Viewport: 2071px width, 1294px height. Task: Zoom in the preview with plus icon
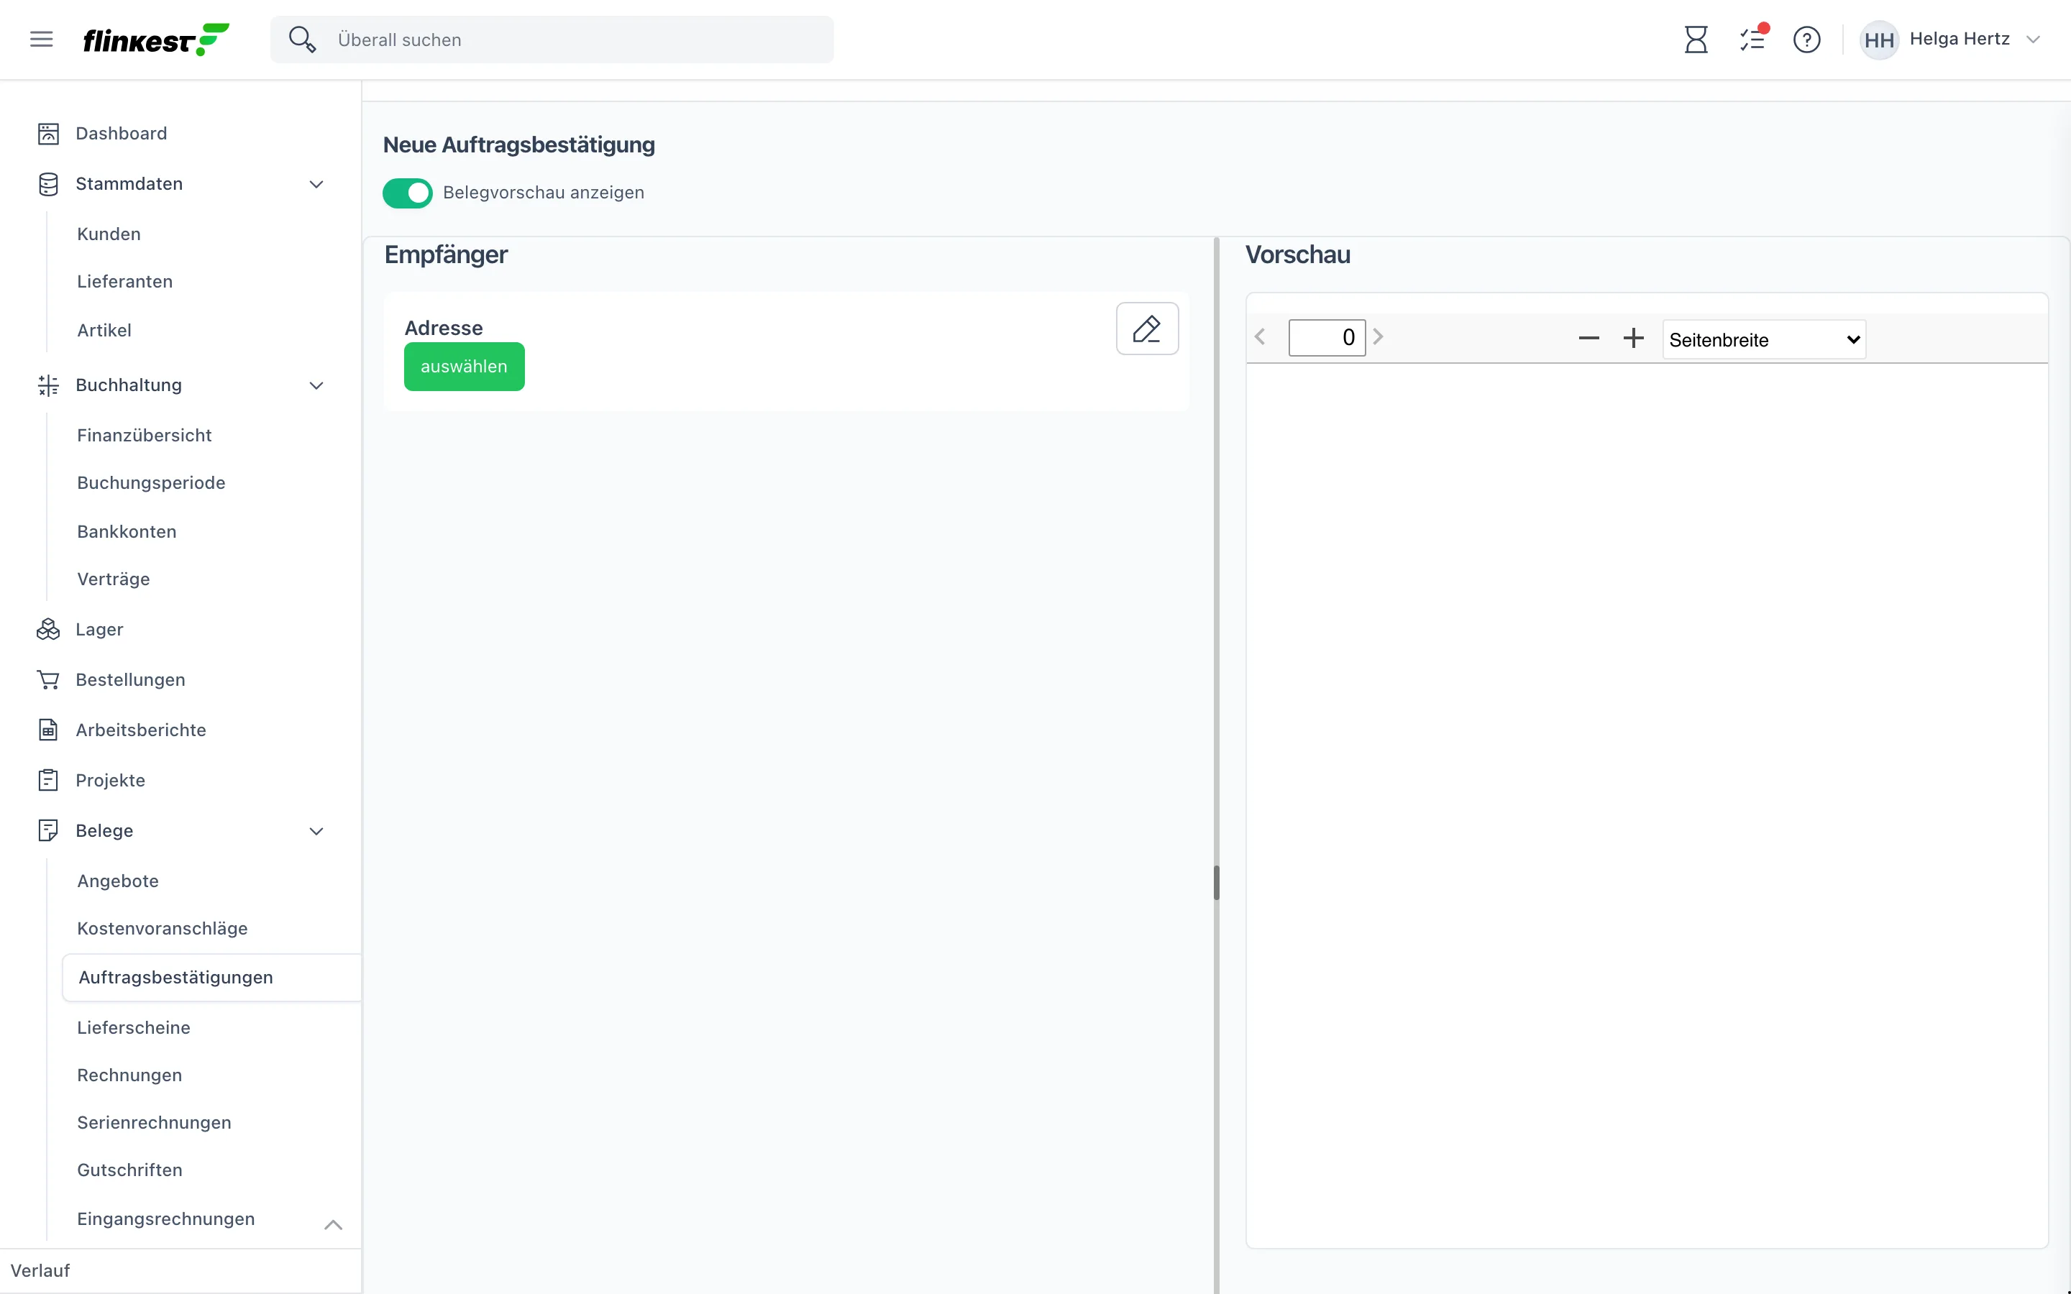[1634, 339]
